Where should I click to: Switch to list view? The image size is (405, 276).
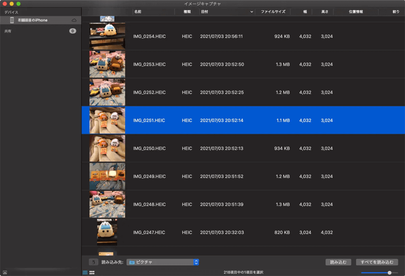[85, 273]
